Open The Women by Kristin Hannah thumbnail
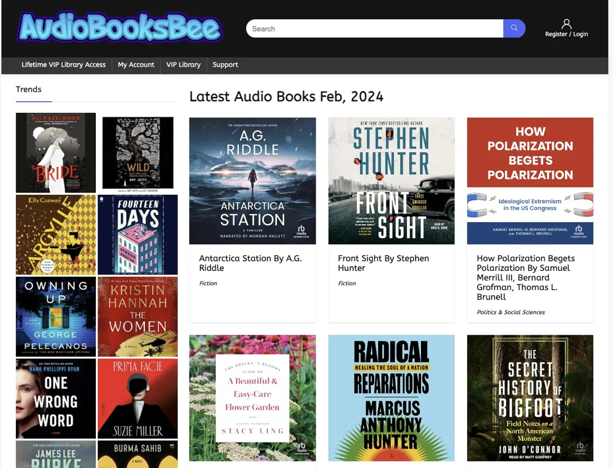Screen dimensions: 615x468 (x=138, y=316)
